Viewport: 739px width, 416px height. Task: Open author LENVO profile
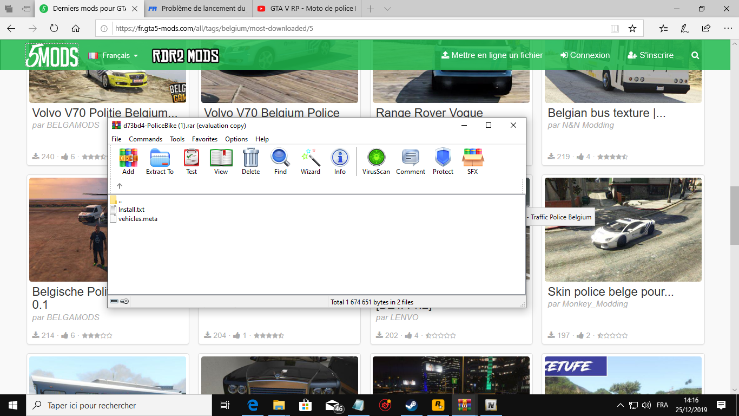pos(405,317)
